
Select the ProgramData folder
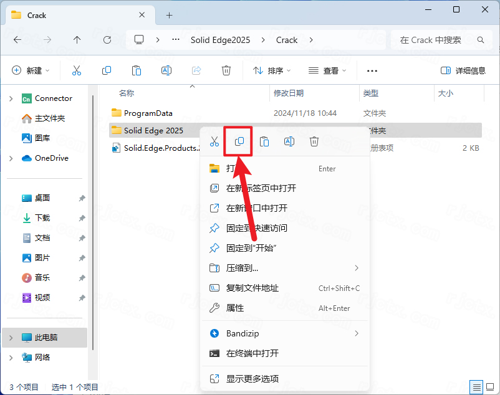[x=148, y=113]
